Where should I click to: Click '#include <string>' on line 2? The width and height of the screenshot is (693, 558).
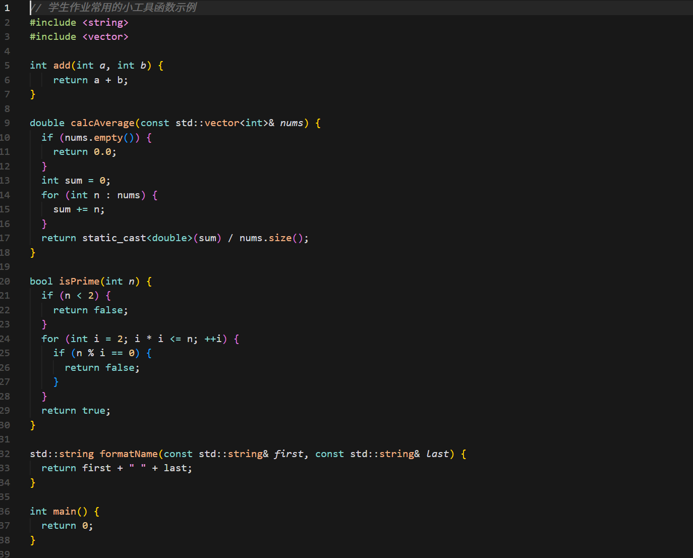79,23
